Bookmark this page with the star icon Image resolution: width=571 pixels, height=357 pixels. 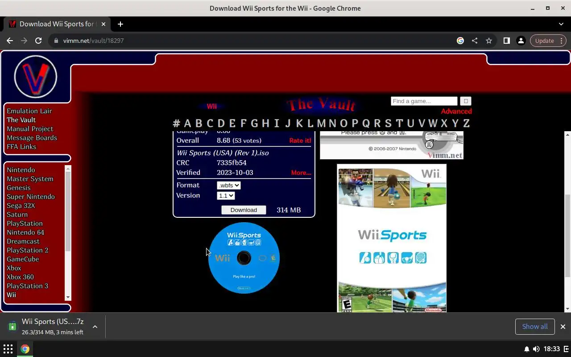click(x=489, y=41)
